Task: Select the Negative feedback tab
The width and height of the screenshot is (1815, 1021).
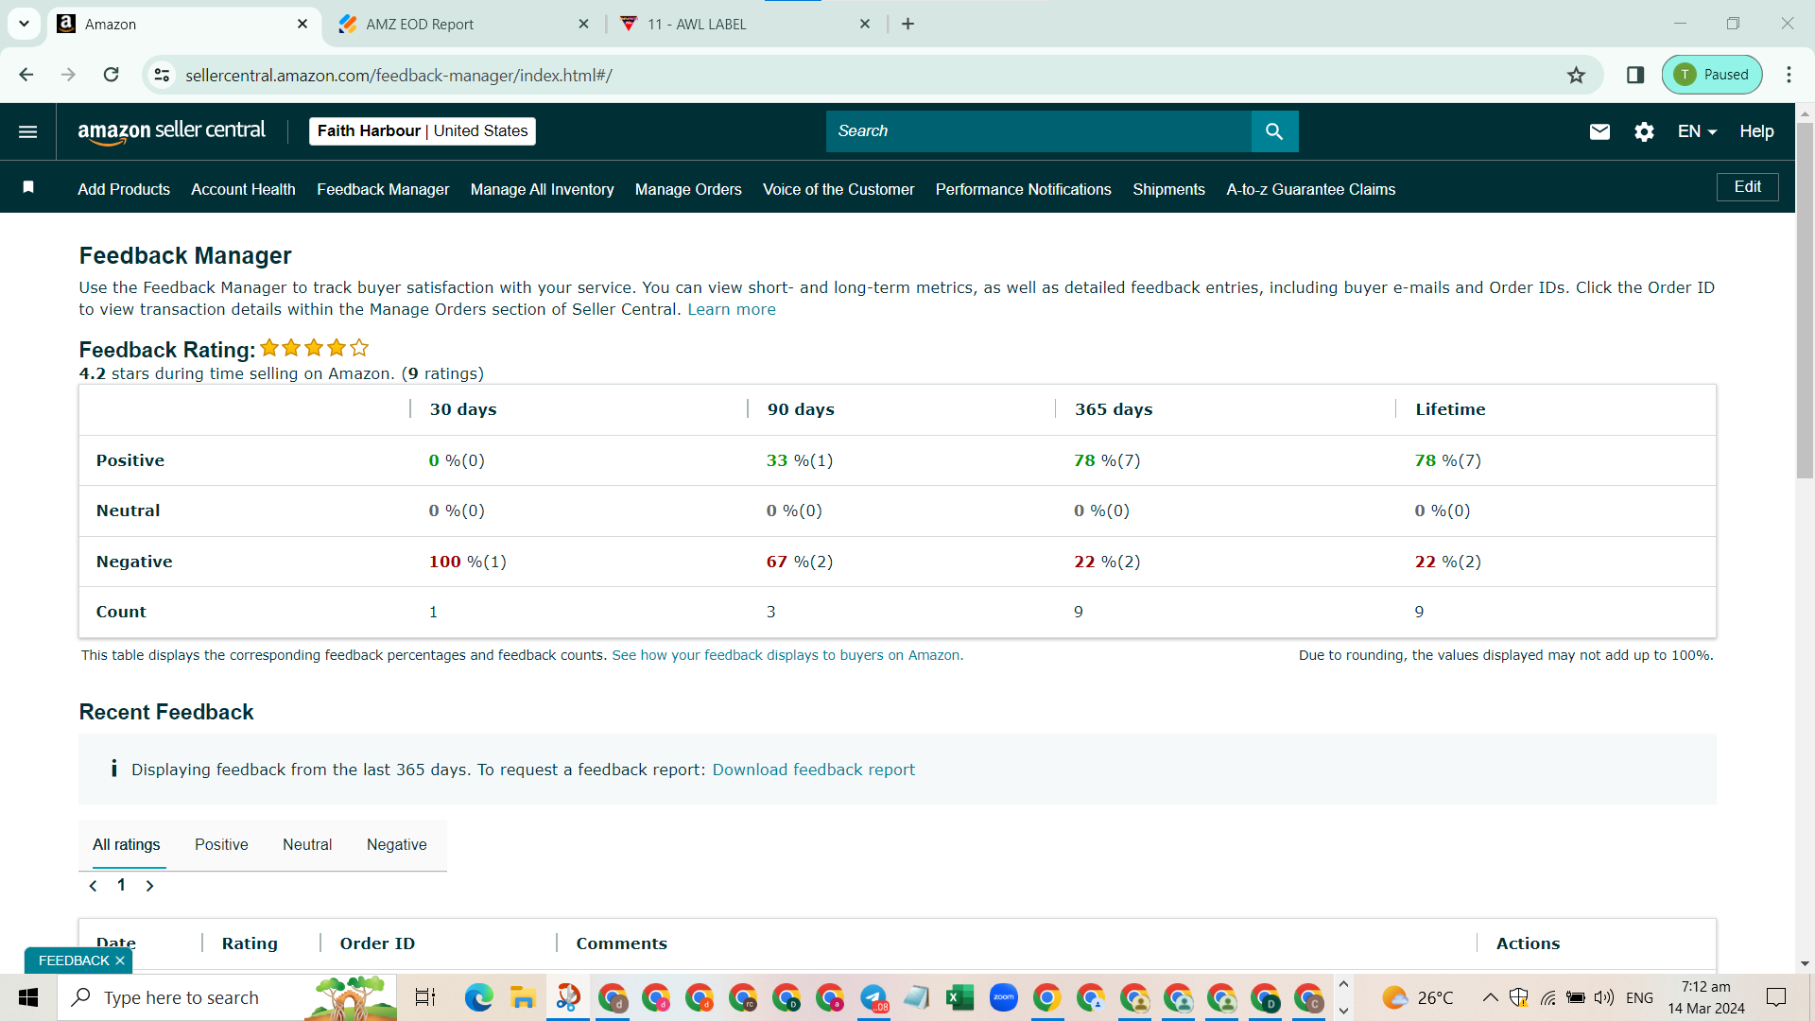Action: 397,844
